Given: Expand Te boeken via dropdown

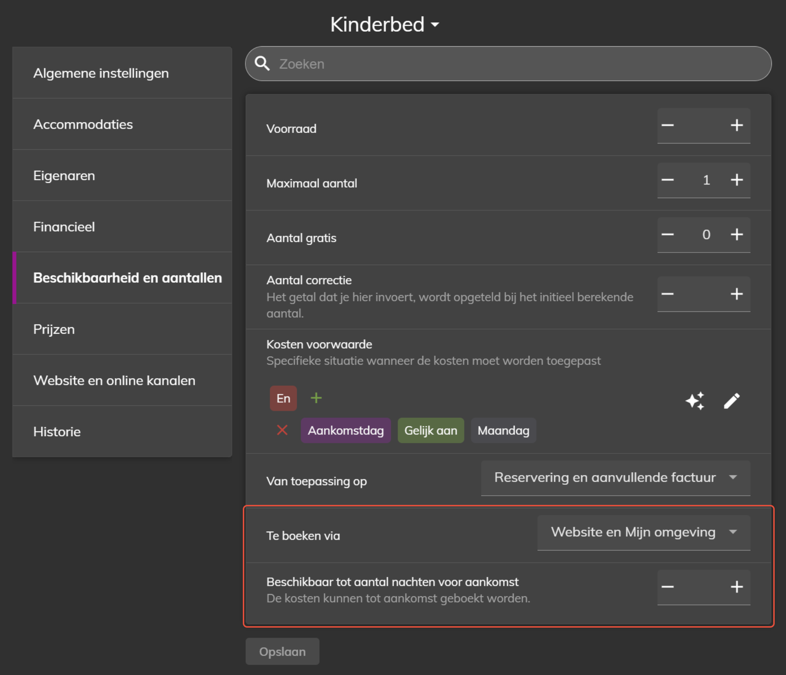Looking at the screenshot, I should [x=643, y=532].
